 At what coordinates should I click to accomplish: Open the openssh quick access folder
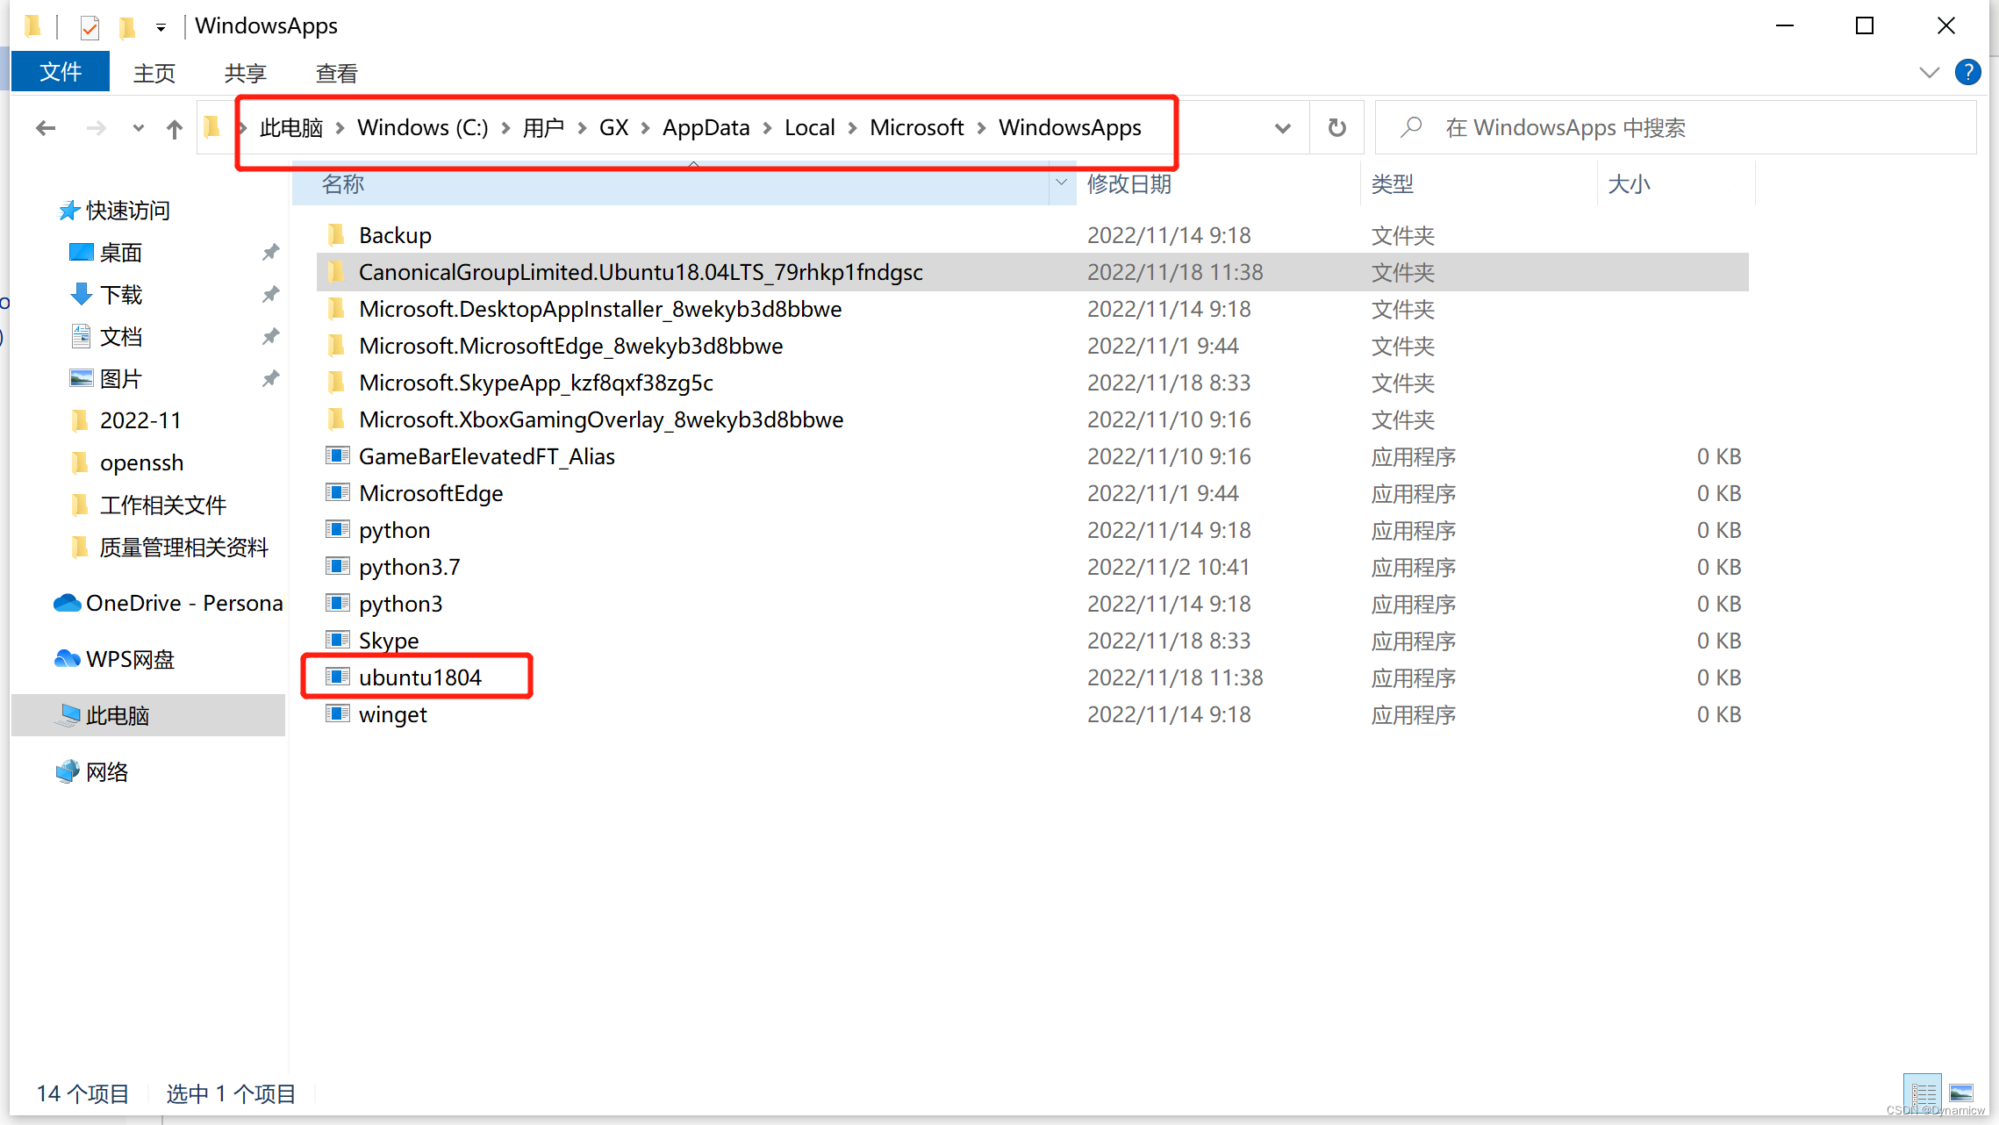(x=141, y=462)
